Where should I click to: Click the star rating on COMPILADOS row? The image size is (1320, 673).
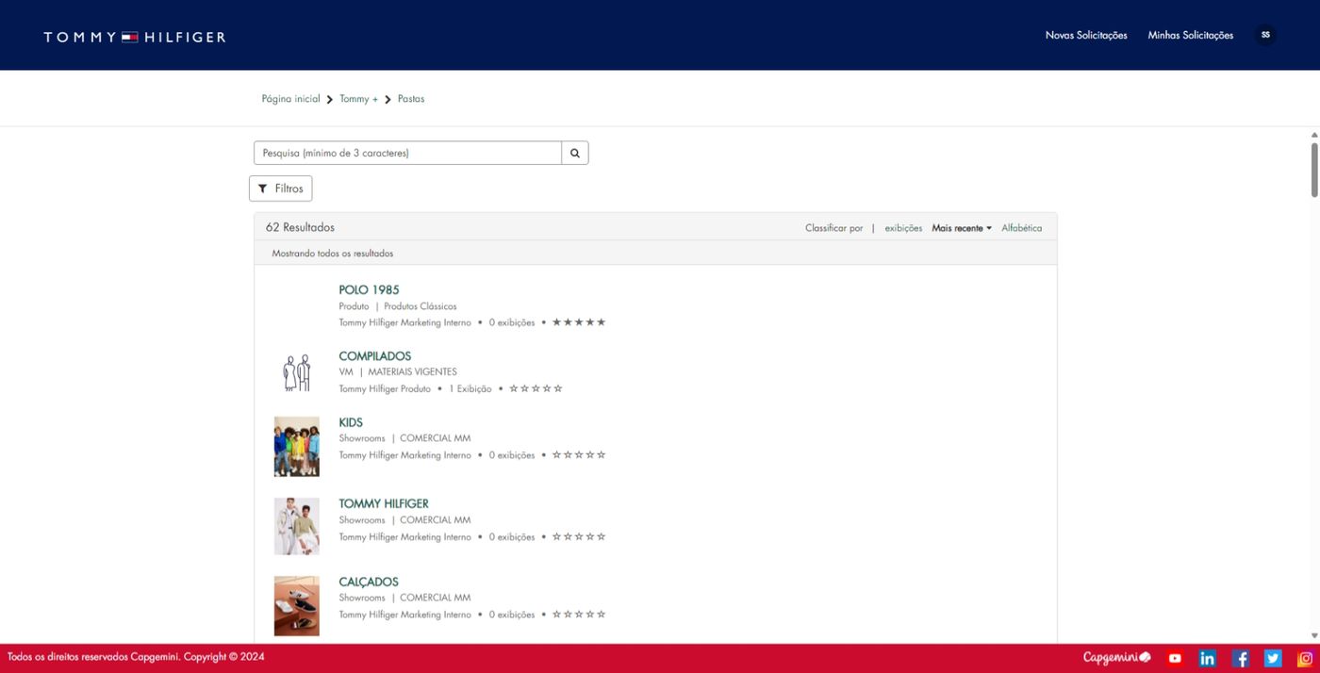click(536, 388)
